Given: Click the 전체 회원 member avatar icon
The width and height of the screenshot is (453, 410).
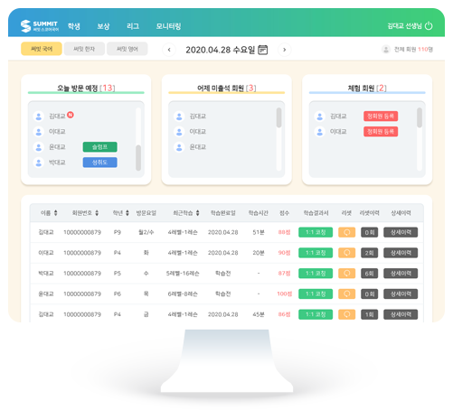Looking at the screenshot, I should (386, 50).
